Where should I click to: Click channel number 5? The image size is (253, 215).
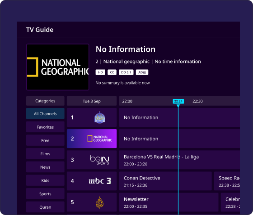coord(72,202)
